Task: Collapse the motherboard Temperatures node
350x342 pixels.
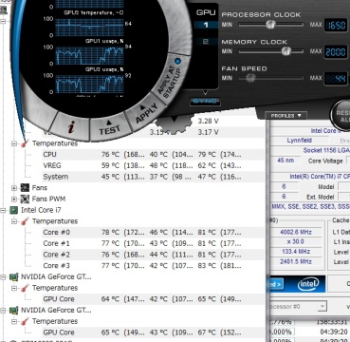Action: (x=14, y=143)
